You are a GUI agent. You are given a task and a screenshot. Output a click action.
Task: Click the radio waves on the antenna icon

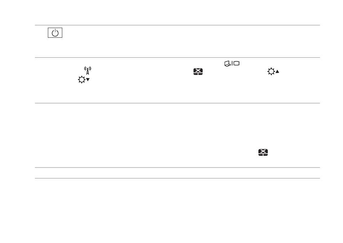click(88, 68)
